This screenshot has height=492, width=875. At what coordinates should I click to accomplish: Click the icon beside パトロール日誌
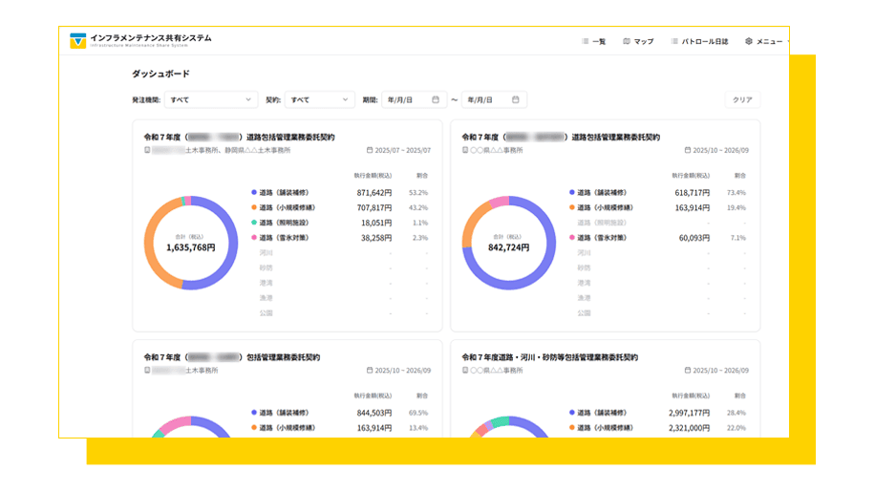674,41
